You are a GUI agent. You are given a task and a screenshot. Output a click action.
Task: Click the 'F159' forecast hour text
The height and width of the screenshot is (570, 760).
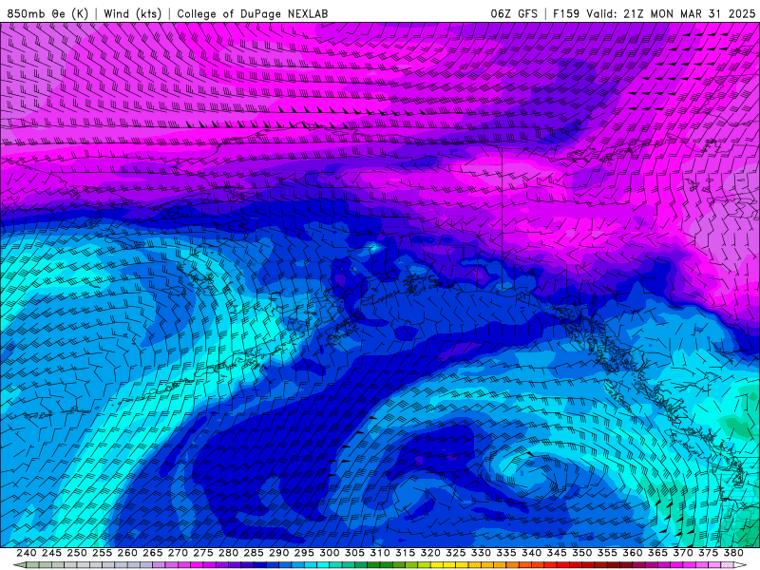[566, 13]
